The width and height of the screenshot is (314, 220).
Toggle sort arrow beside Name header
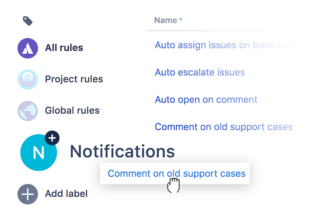pyautogui.click(x=181, y=20)
